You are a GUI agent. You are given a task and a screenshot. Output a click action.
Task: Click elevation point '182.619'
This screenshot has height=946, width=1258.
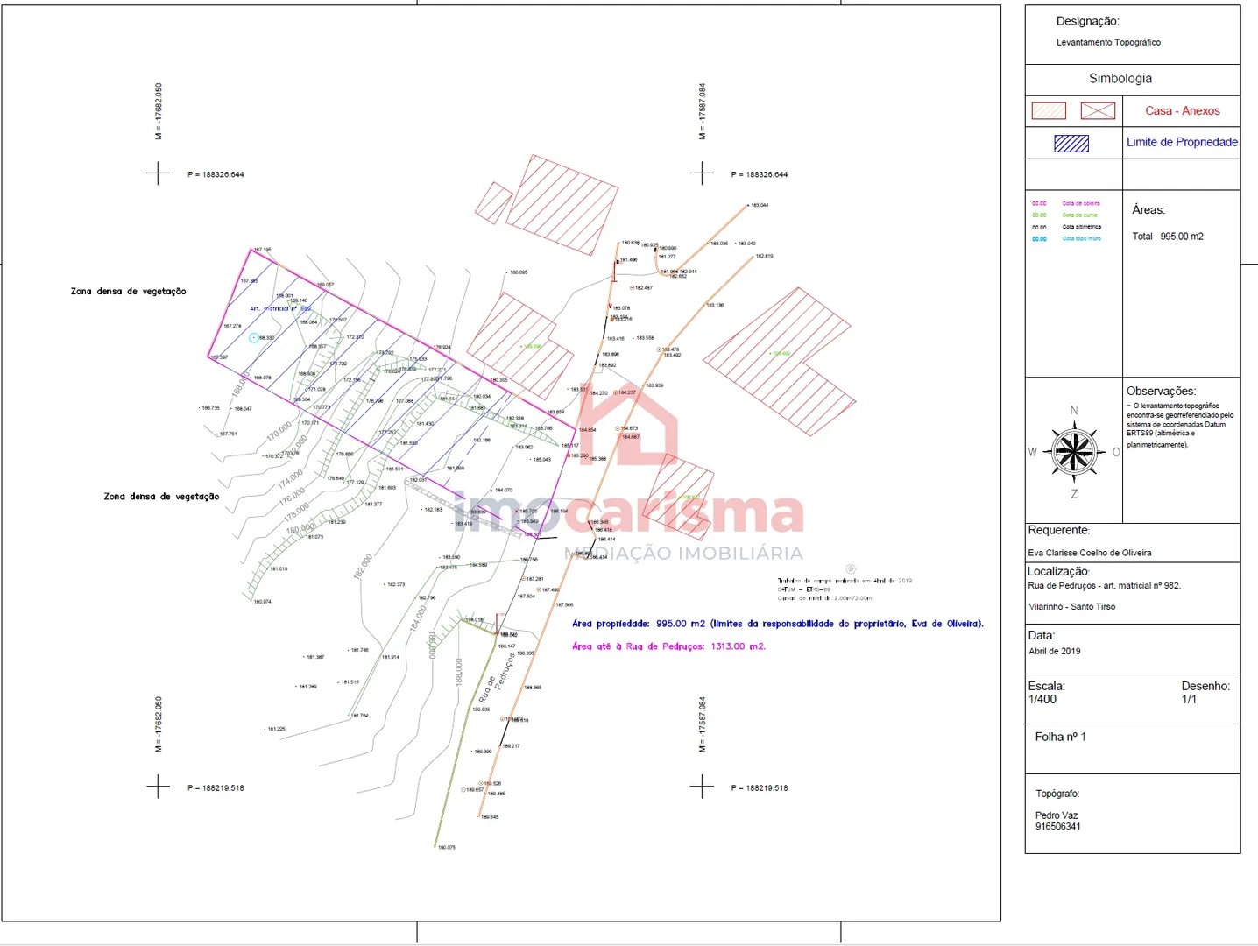coord(765,256)
